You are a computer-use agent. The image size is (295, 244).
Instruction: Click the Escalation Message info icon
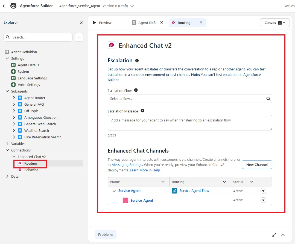[x=142, y=111]
